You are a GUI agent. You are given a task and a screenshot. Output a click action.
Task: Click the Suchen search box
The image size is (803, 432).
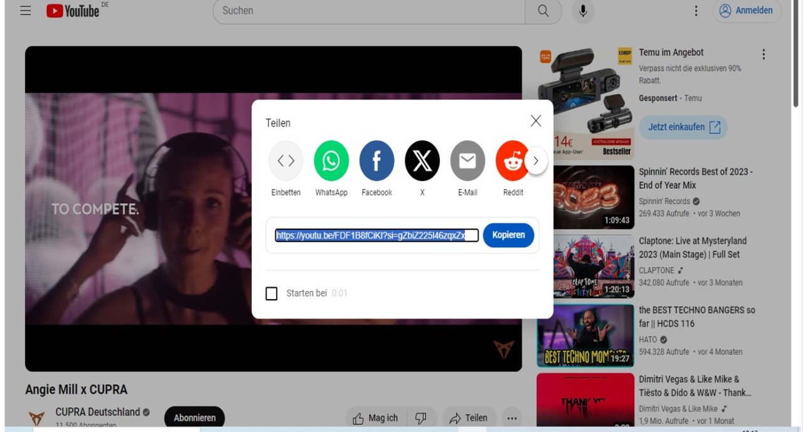click(x=369, y=11)
